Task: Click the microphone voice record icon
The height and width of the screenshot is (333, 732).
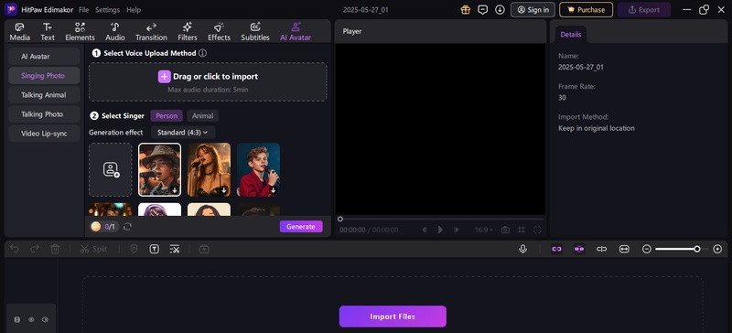Action: 522,249
